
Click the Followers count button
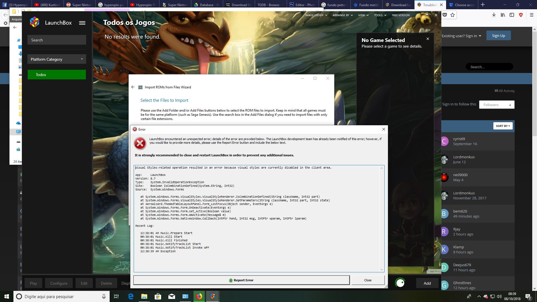497,105
